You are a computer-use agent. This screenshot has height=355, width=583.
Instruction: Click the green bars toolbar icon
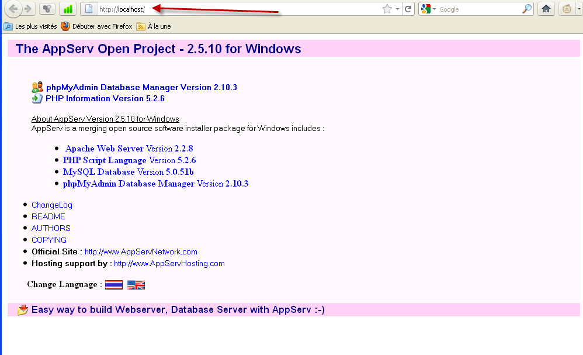[x=68, y=9]
